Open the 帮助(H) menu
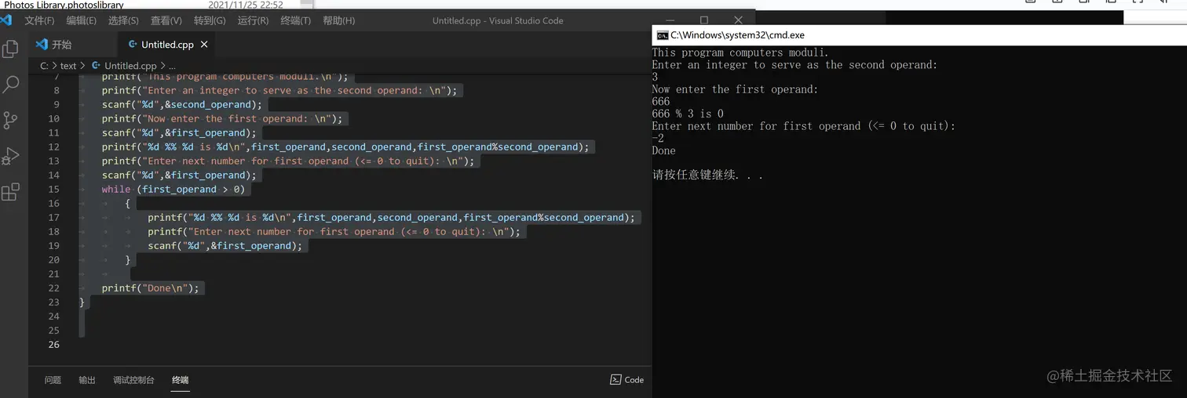The image size is (1187, 398). click(338, 20)
